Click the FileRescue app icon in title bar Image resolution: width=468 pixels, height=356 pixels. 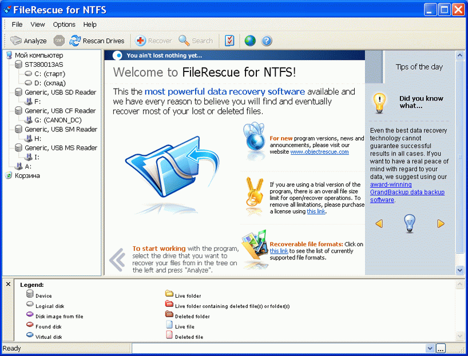(7, 10)
